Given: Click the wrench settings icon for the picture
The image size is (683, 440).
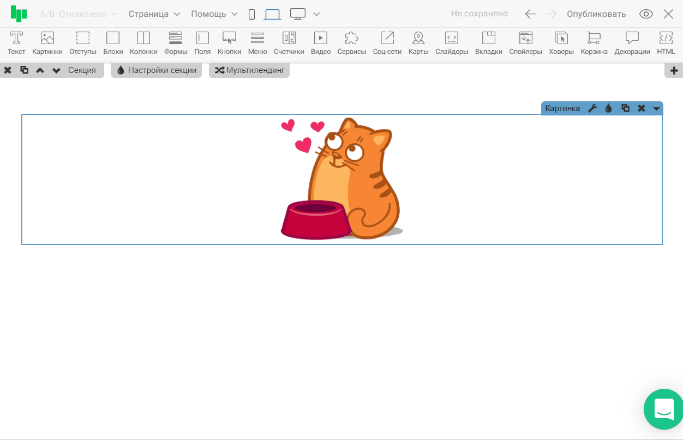Looking at the screenshot, I should tap(592, 108).
